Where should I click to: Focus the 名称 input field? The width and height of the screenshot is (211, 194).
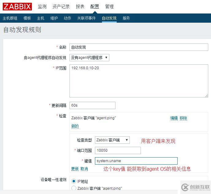139,47
